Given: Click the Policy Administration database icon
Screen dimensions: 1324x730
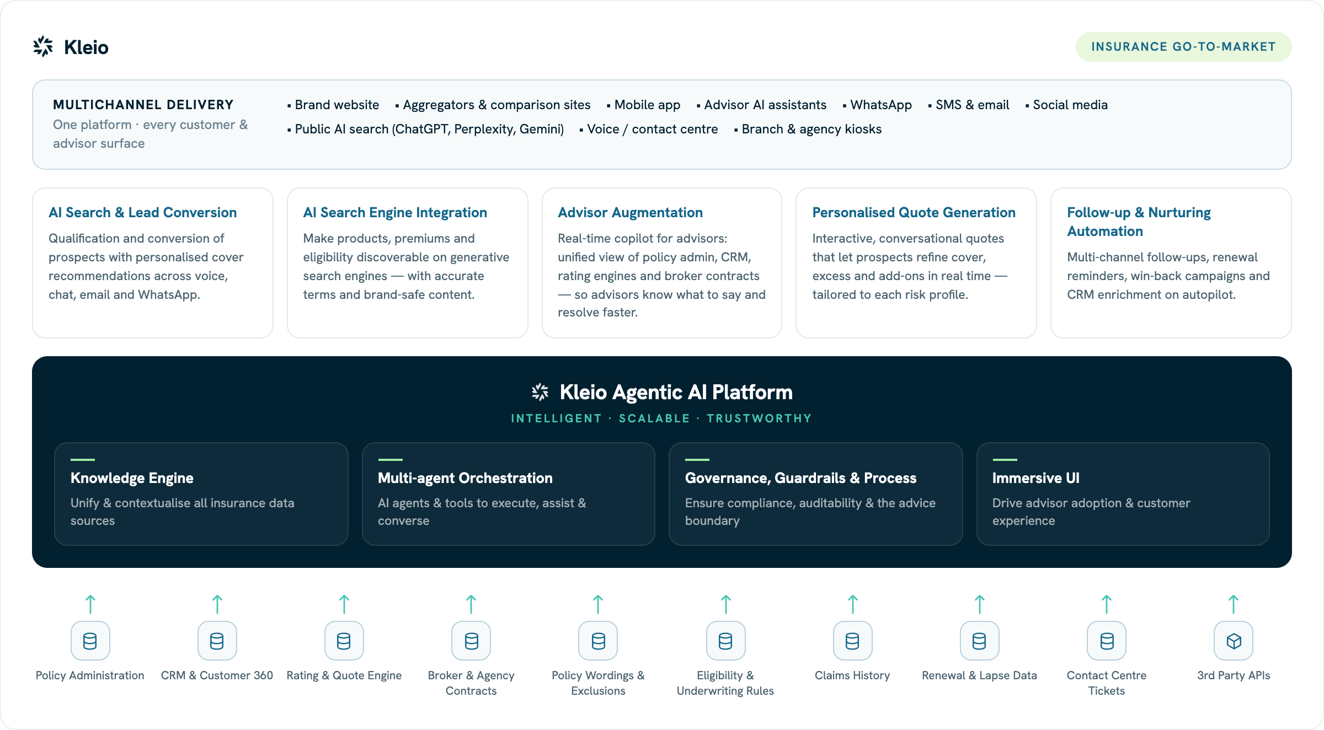Looking at the screenshot, I should (x=90, y=641).
